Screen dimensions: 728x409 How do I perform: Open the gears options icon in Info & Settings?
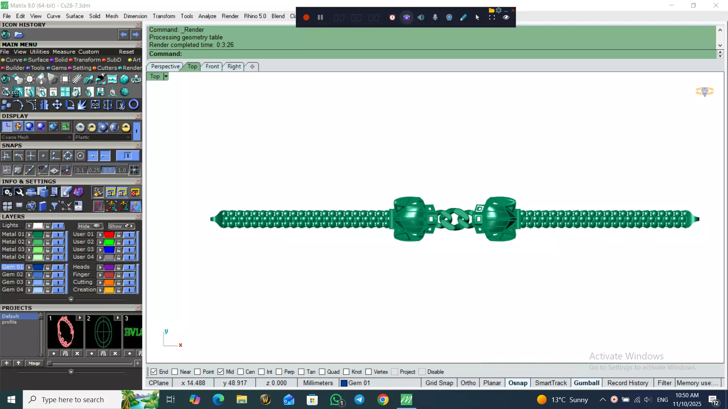pyautogui.click(x=7, y=192)
